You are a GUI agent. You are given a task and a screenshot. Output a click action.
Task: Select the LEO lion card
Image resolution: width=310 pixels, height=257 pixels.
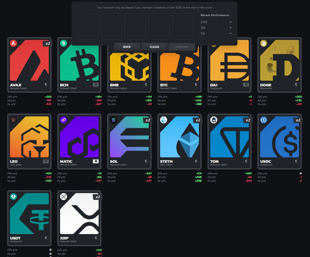[x=29, y=141]
